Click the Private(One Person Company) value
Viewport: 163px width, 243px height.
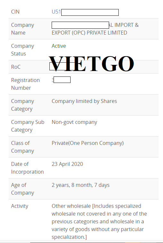coord(88,143)
